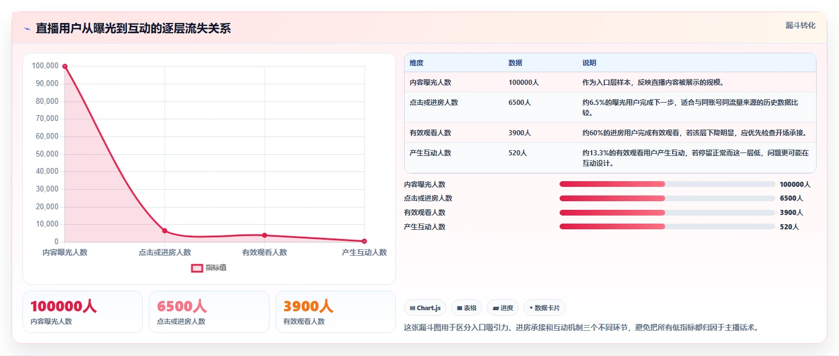The height and width of the screenshot is (356, 839).
Task: Click the lightning icon beside the title
Action: [x=27, y=29]
